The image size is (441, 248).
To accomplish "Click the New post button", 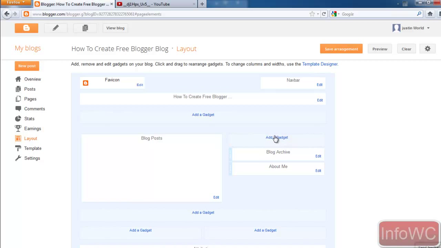I will [x=27, y=66].
